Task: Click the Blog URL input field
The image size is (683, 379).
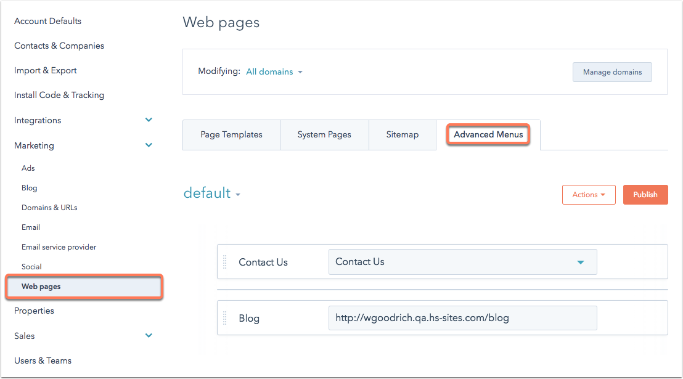Action: point(462,318)
